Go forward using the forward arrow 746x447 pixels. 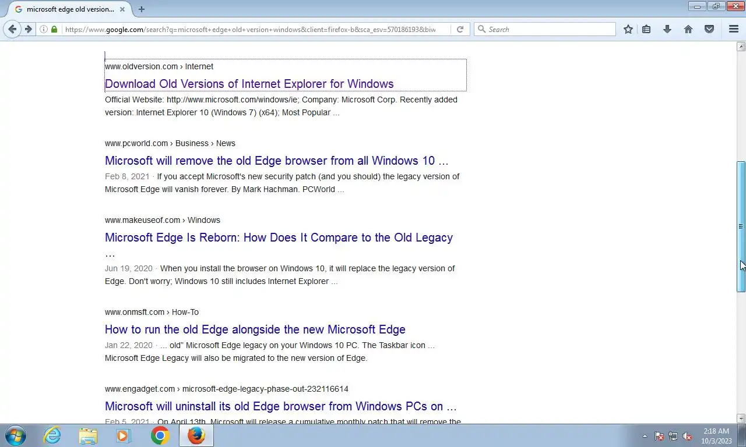(x=28, y=29)
